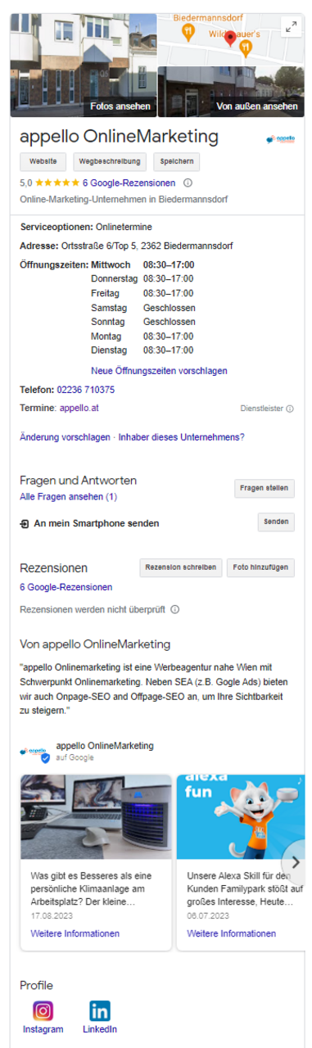Viewport: 312px width, 1048px height.
Task: Click the Website button
Action: [43, 161]
